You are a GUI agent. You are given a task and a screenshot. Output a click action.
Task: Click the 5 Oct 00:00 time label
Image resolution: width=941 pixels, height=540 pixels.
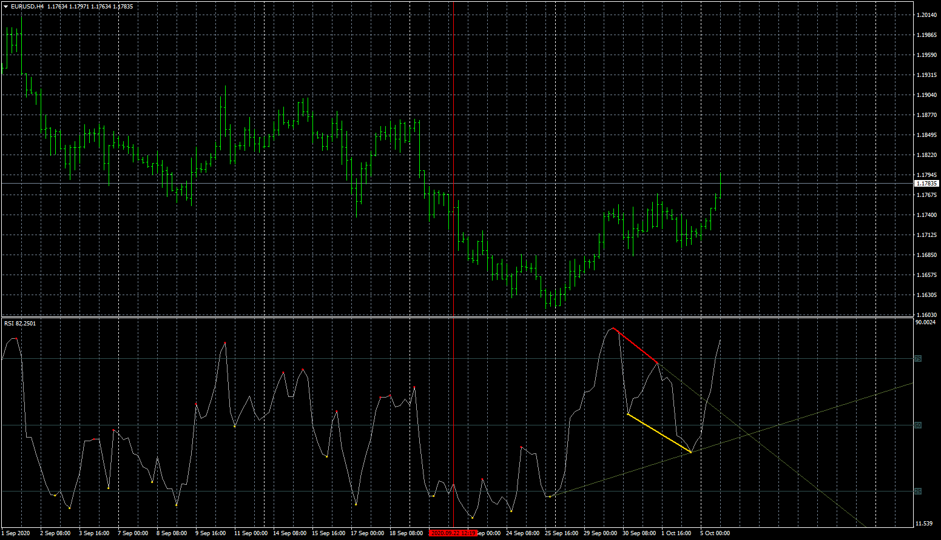(715, 533)
